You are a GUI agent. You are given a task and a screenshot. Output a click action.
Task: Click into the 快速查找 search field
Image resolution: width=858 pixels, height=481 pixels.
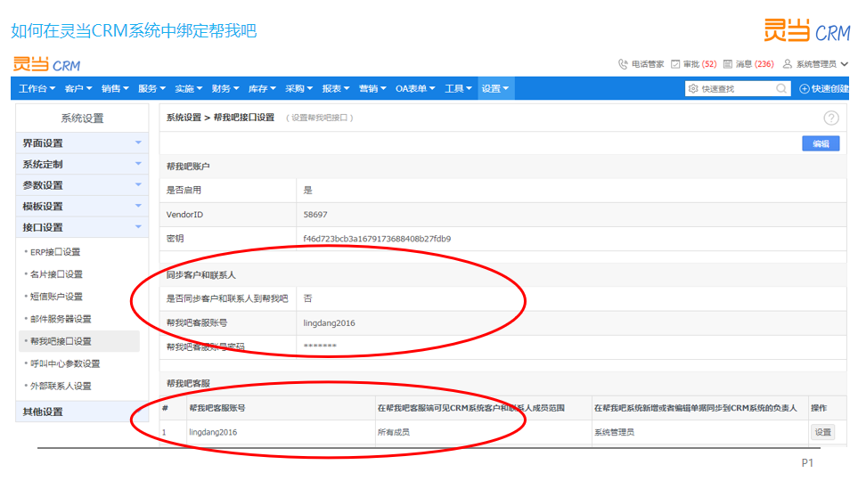pos(736,89)
